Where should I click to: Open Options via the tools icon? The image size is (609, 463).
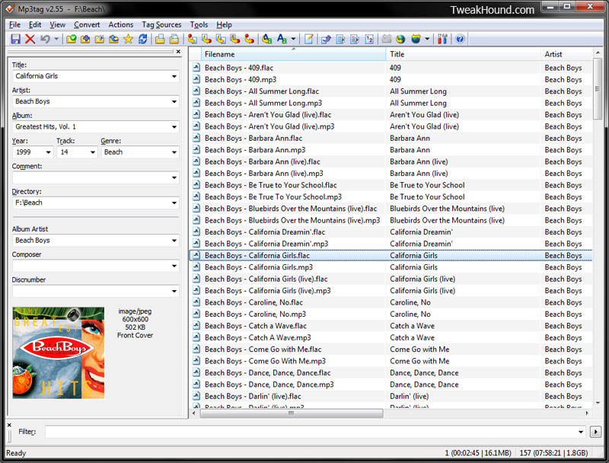pos(442,39)
